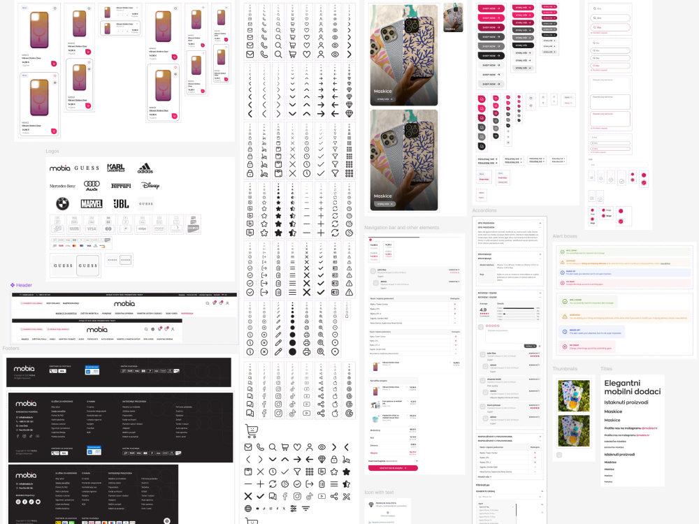Select the largest zoom-in magnifier icon

[321, 351]
